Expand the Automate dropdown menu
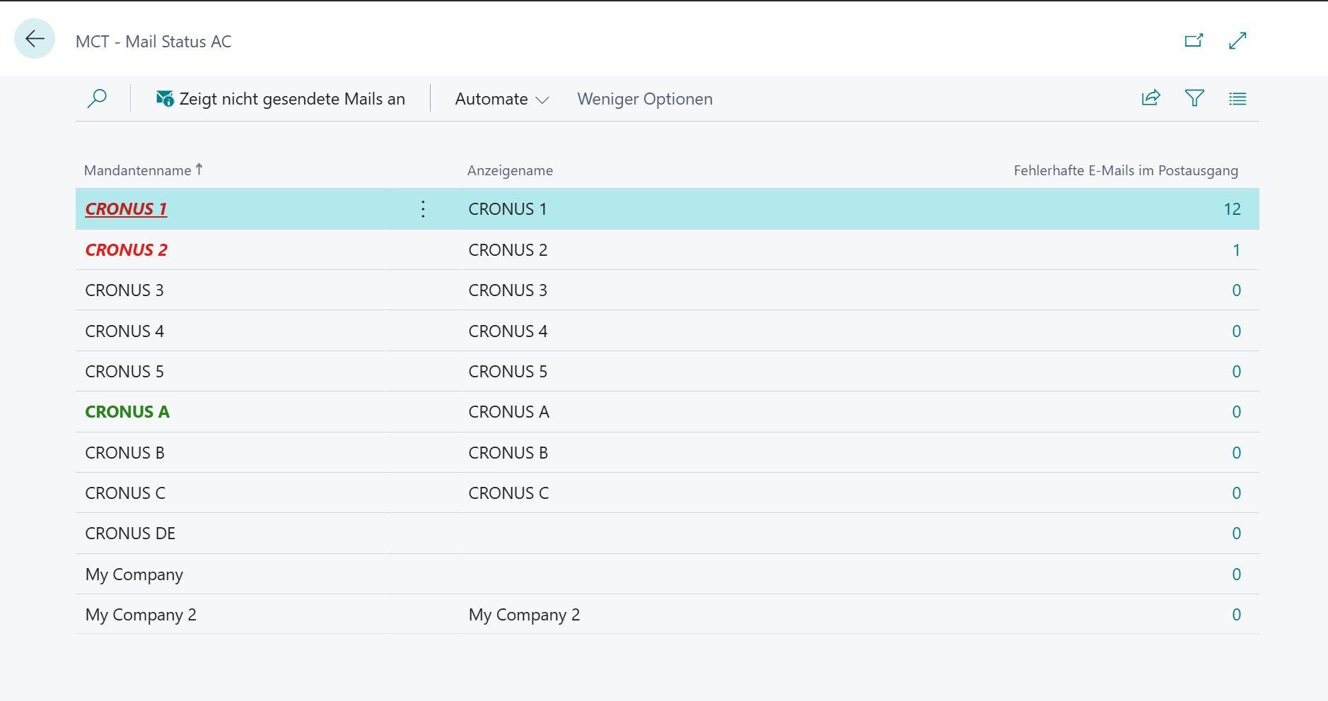The image size is (1328, 701). pos(502,99)
